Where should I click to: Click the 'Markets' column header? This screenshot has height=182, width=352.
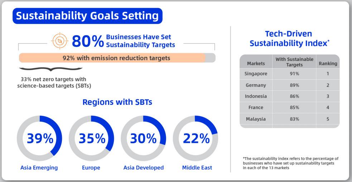[x=256, y=64]
